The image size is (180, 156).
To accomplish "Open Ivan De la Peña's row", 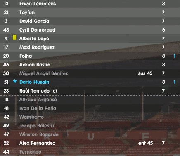I will coord(90,108).
